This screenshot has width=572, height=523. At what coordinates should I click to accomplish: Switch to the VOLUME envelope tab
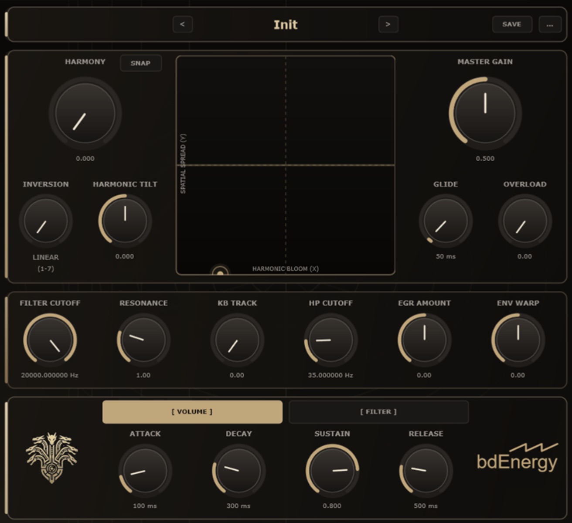192,412
